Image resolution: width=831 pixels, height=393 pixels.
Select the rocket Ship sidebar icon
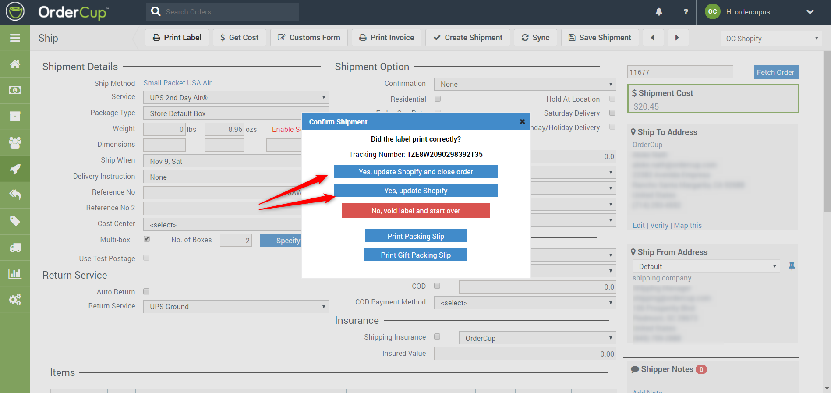pos(15,169)
